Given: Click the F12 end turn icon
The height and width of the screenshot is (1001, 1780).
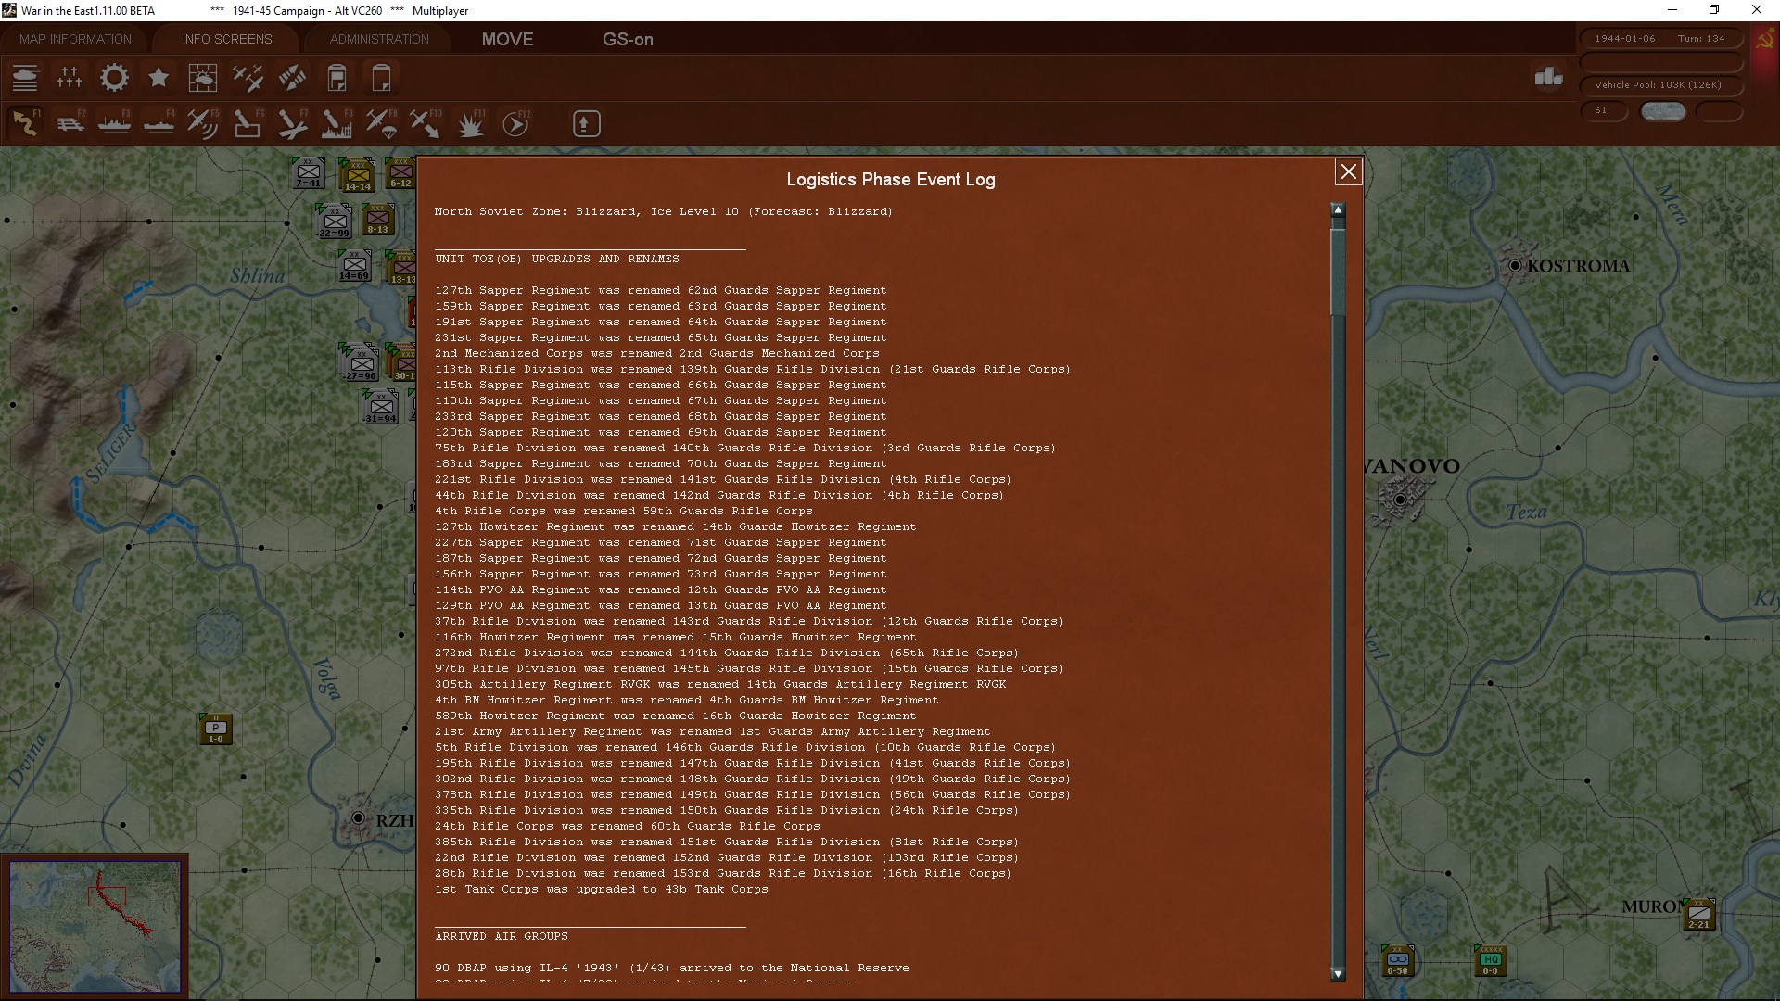Looking at the screenshot, I should [515, 123].
